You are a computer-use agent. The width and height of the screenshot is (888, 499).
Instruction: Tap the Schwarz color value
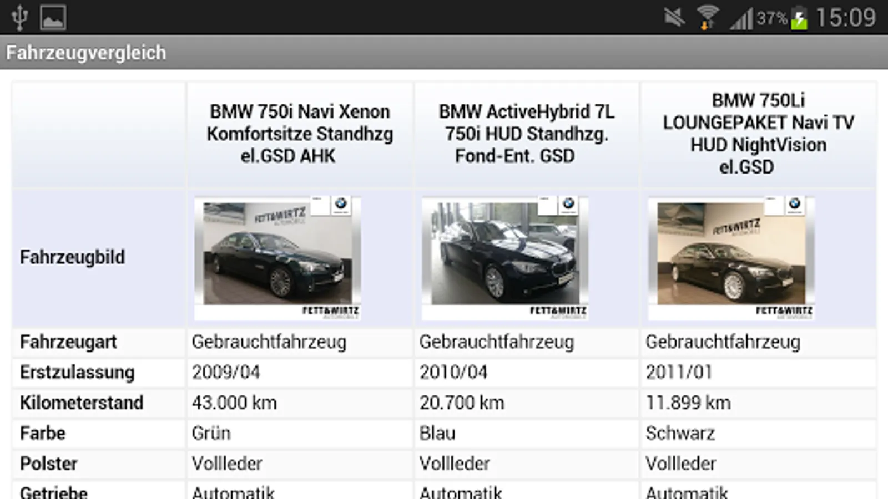pos(680,433)
